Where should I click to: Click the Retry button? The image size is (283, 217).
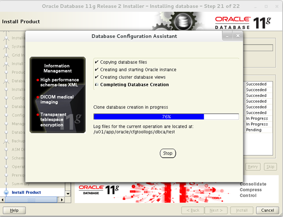253,167
